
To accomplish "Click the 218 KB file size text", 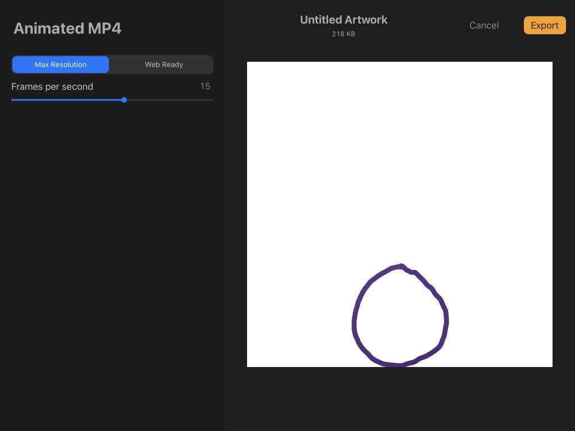I will (344, 34).
